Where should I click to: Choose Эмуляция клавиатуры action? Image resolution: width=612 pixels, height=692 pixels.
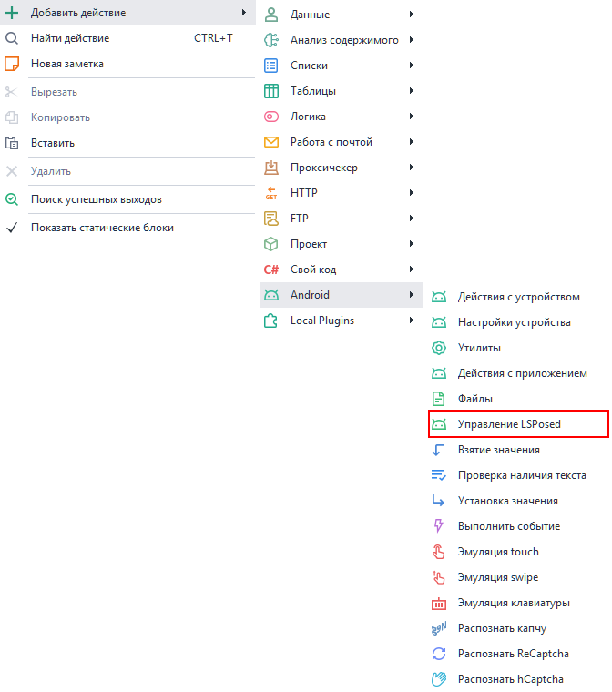(x=514, y=603)
